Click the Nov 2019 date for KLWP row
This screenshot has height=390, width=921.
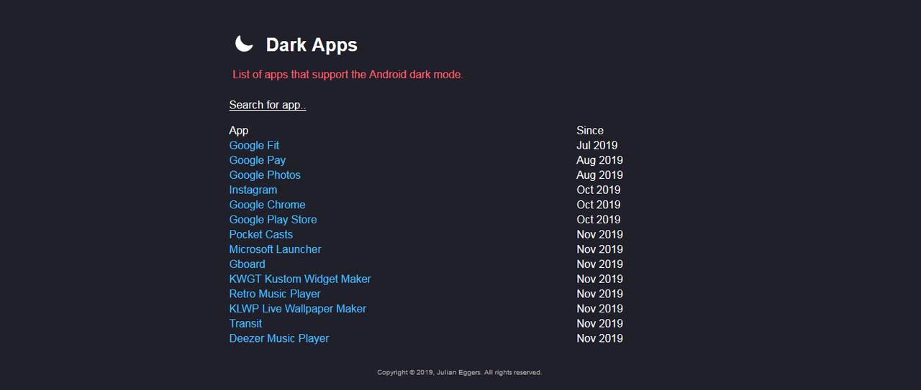599,309
